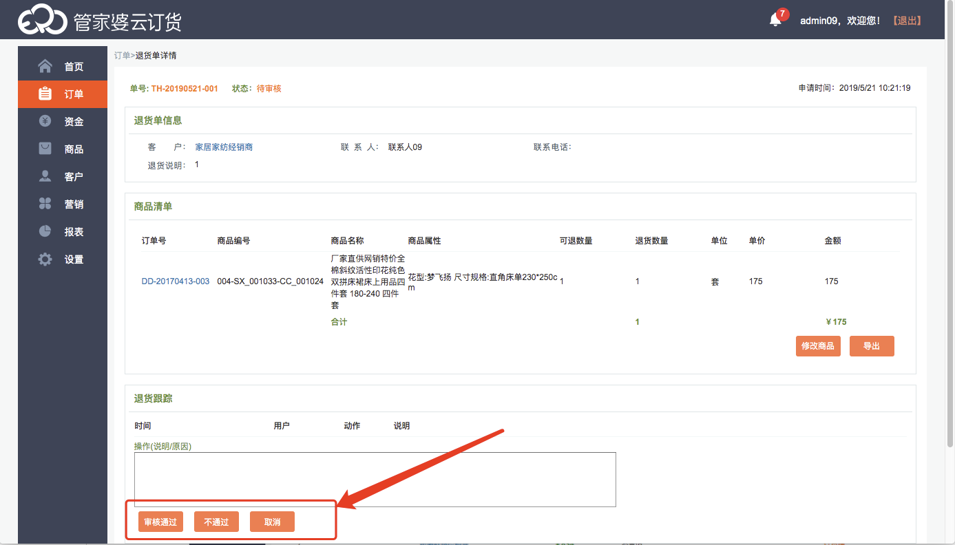Click the 导出 export button
955x545 pixels.
coord(872,346)
